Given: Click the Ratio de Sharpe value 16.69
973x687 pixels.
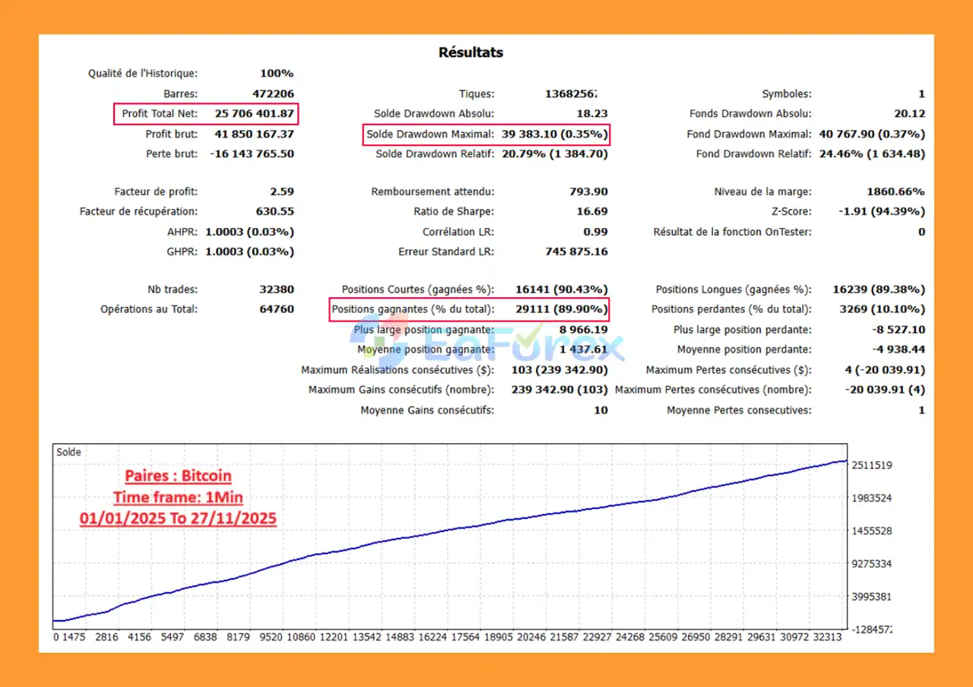Looking at the screenshot, I should [x=592, y=212].
